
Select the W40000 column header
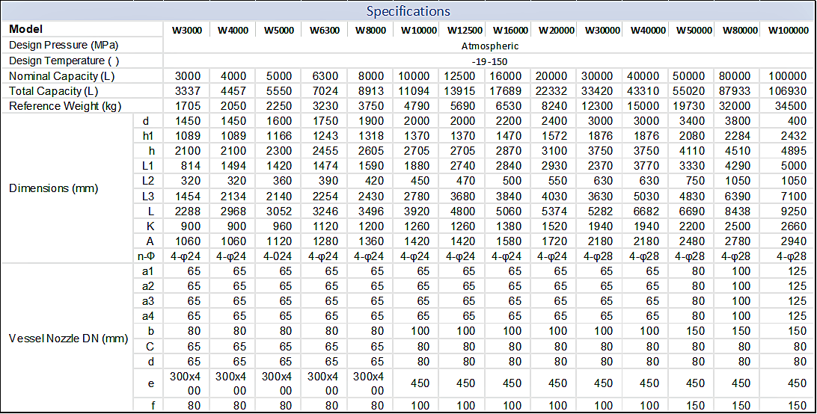[x=648, y=30]
